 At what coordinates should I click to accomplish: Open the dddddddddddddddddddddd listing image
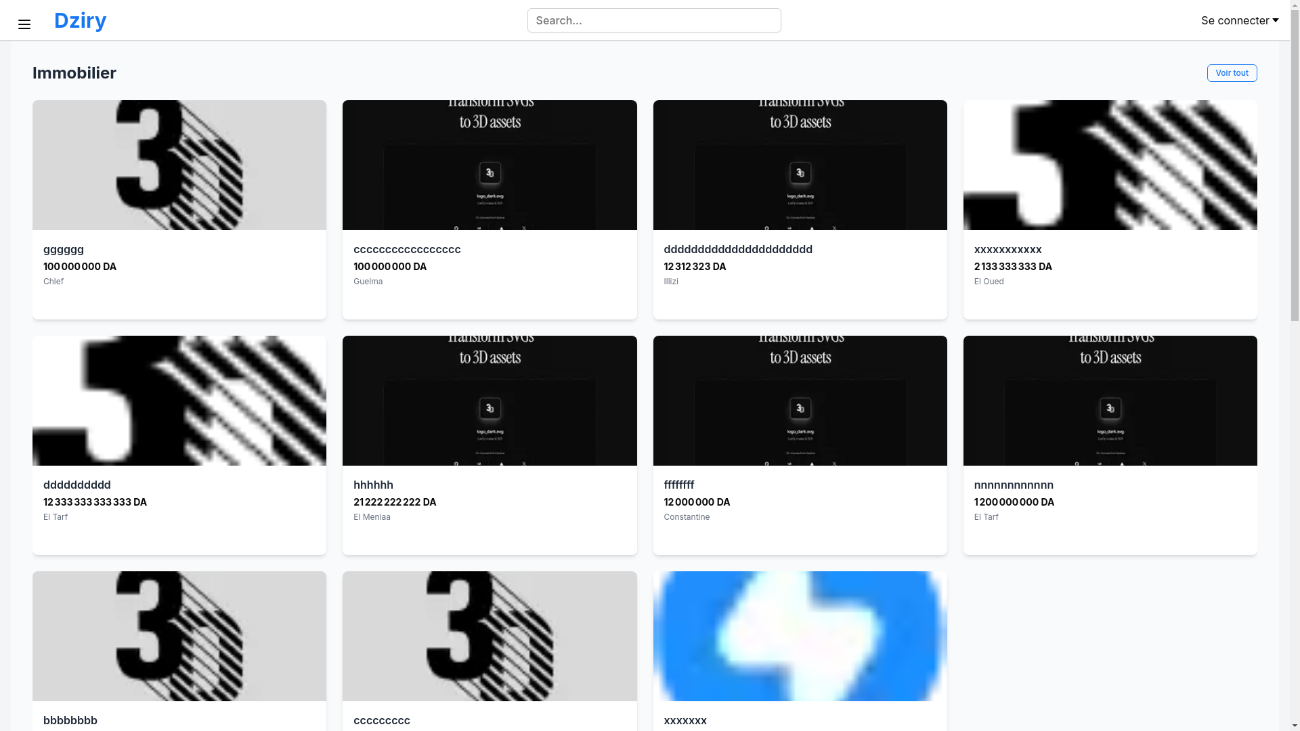coord(800,165)
